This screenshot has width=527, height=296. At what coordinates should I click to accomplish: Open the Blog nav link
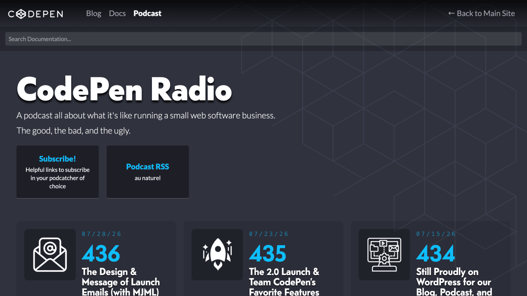(94, 14)
